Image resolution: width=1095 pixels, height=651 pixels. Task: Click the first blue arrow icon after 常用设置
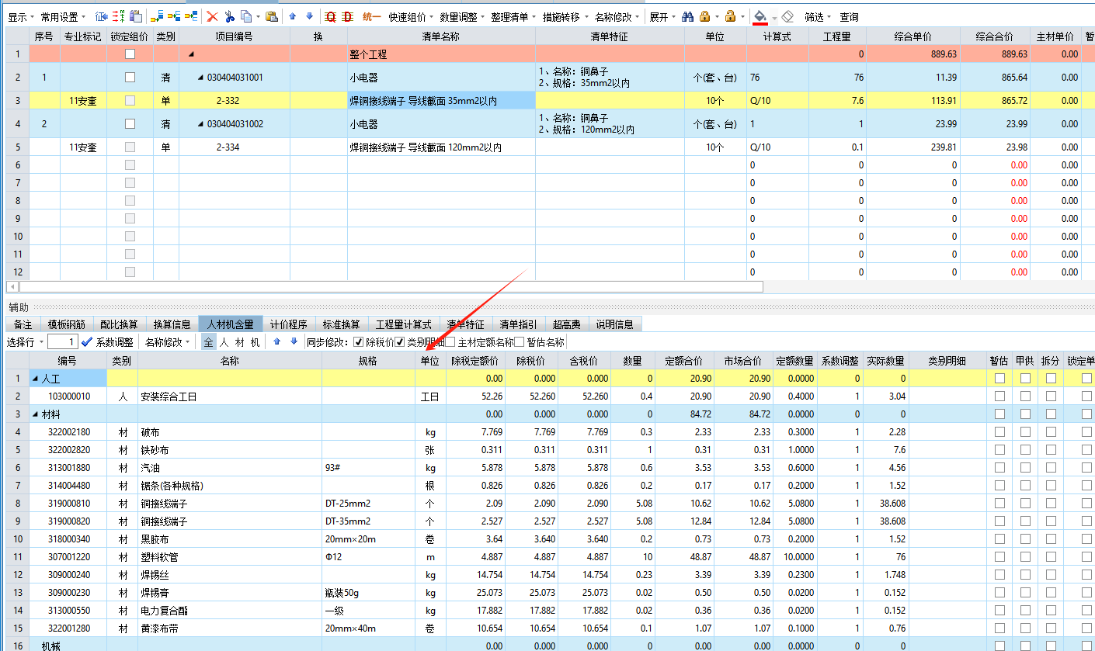tap(102, 16)
